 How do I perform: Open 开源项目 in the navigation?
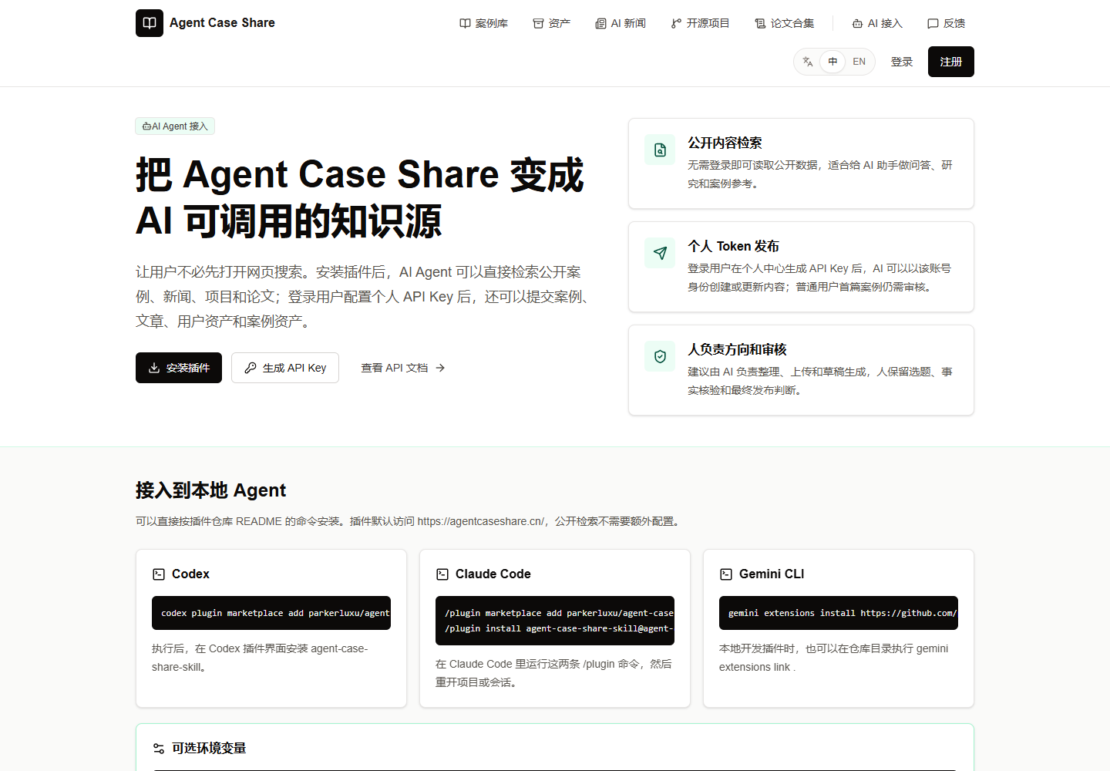pos(700,23)
